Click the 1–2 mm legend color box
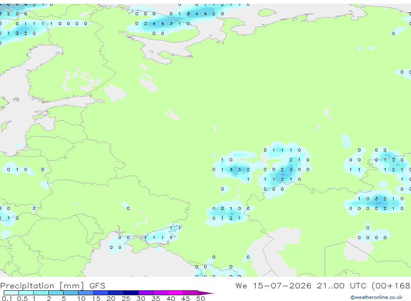411x301 pixels. click(41, 293)
